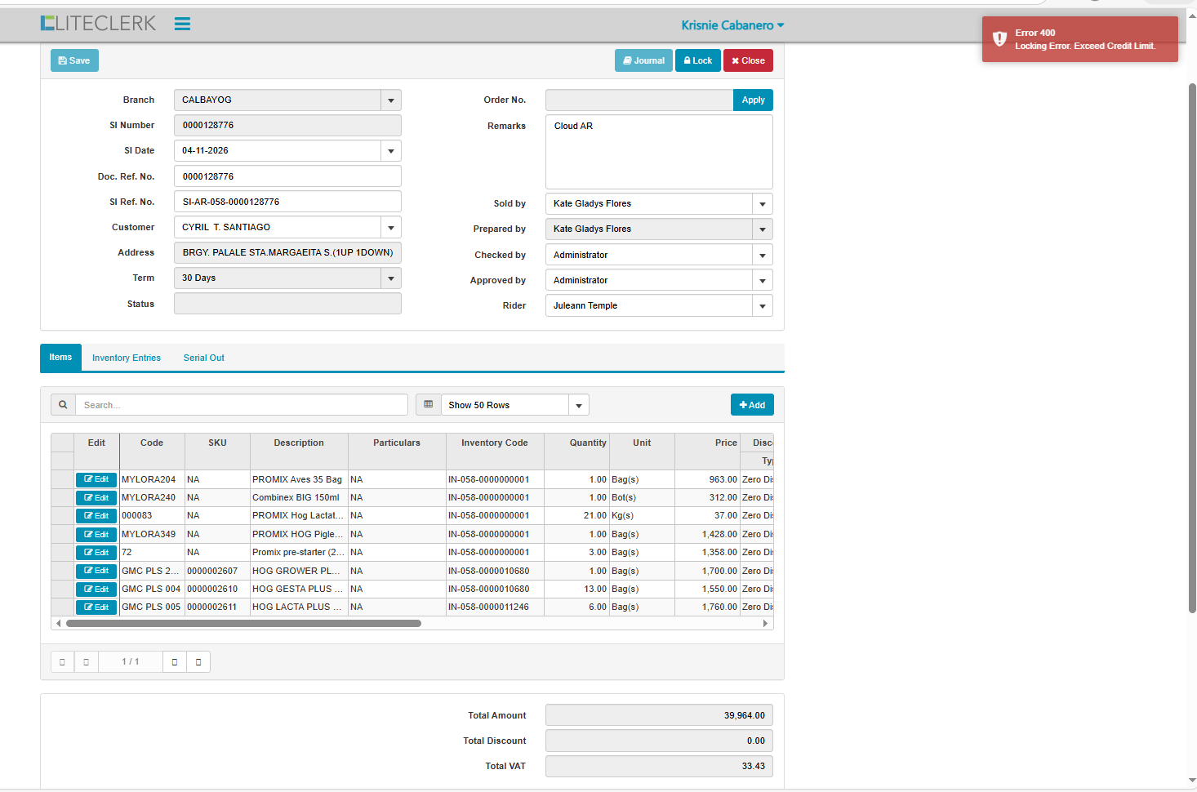Screen dimensions: 1197x792
Task: Click the table columns grid icon
Action: tap(428, 405)
